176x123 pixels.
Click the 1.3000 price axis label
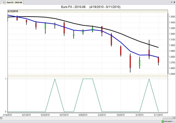pyautogui.click(x=172, y=45)
